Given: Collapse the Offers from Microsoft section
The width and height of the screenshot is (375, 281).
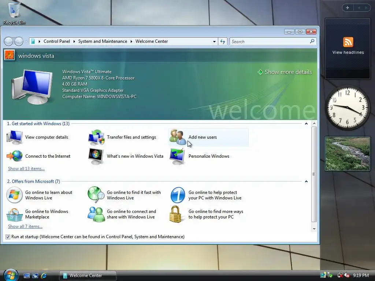Looking at the screenshot, I should click(306, 181).
